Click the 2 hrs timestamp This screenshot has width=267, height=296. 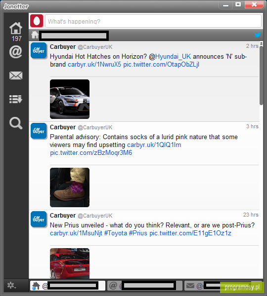tap(252, 46)
